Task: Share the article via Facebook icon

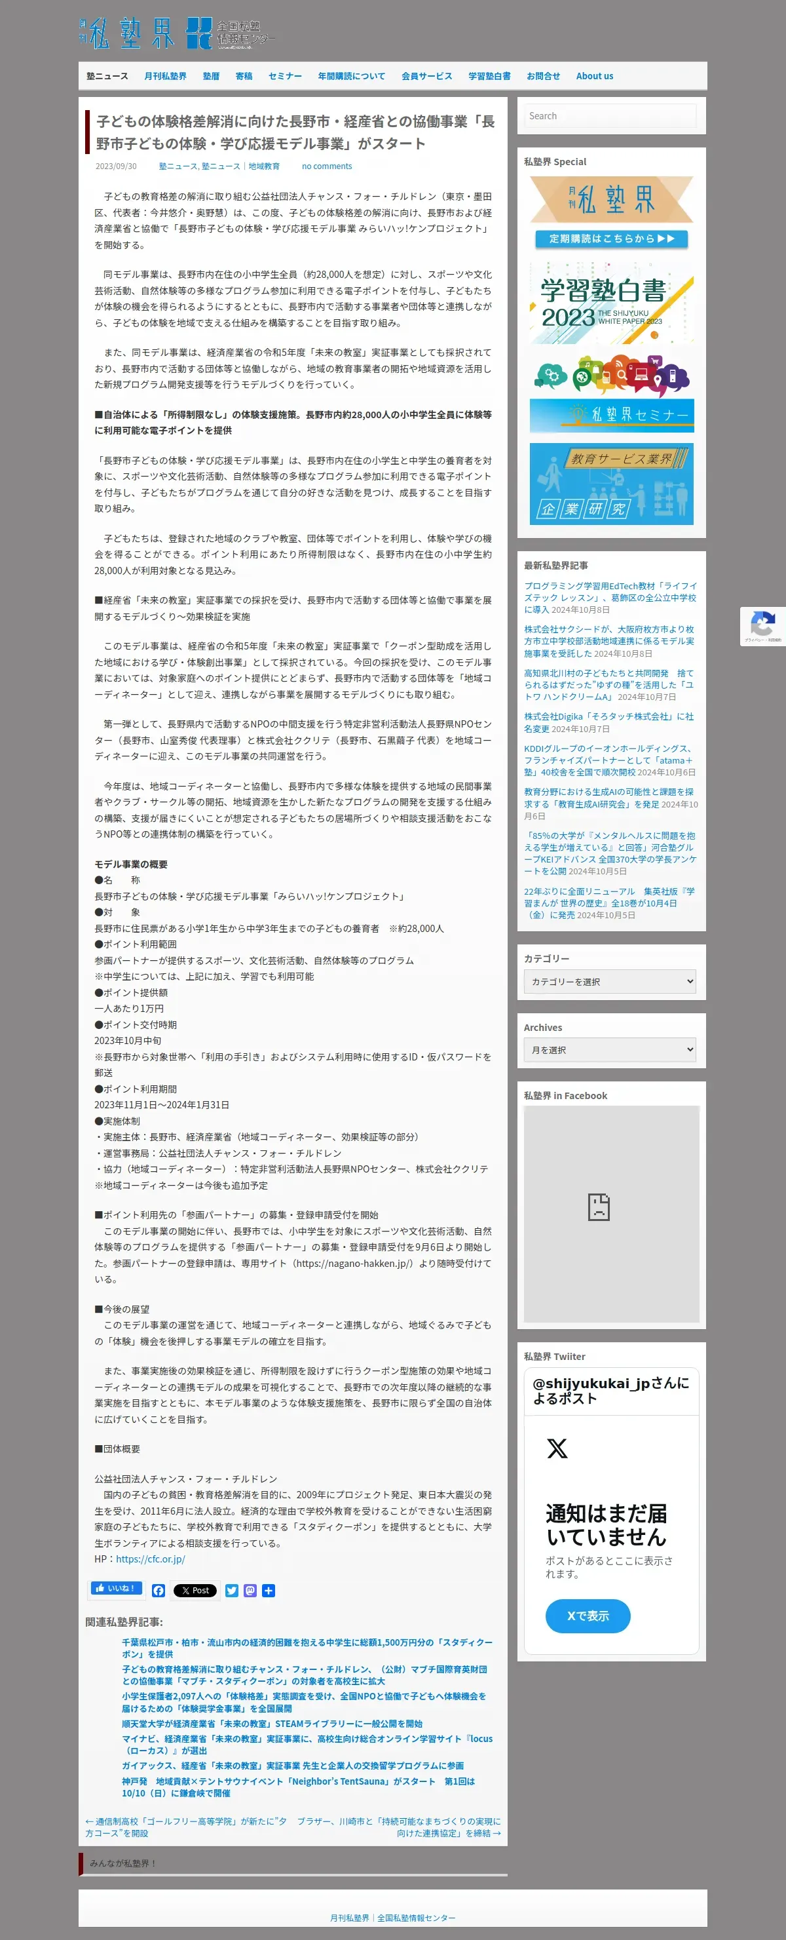Action: (158, 1590)
